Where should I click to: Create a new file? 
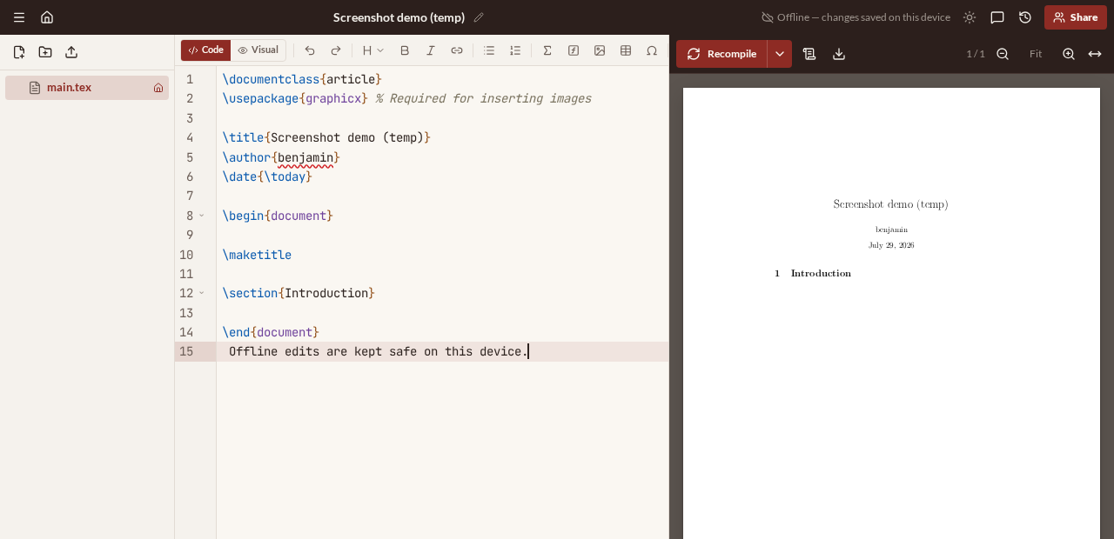(x=19, y=52)
